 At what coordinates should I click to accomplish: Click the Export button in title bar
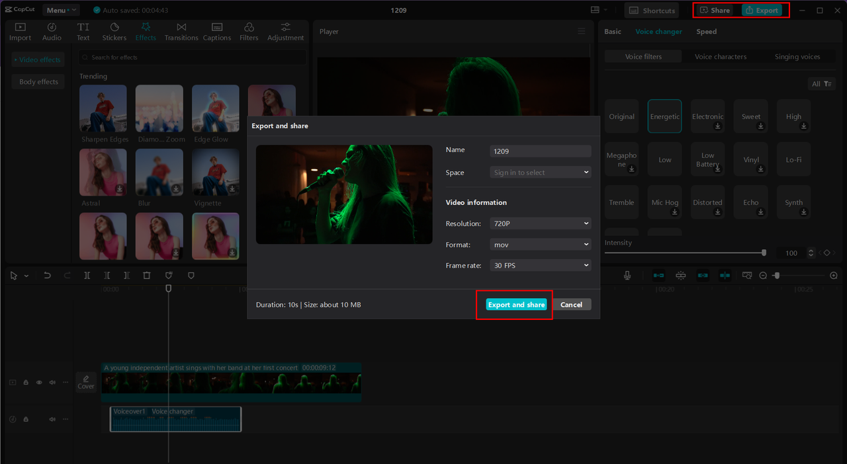coord(762,11)
